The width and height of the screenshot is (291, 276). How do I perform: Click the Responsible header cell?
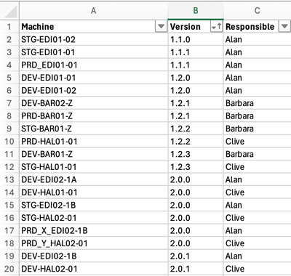pyautogui.click(x=258, y=27)
